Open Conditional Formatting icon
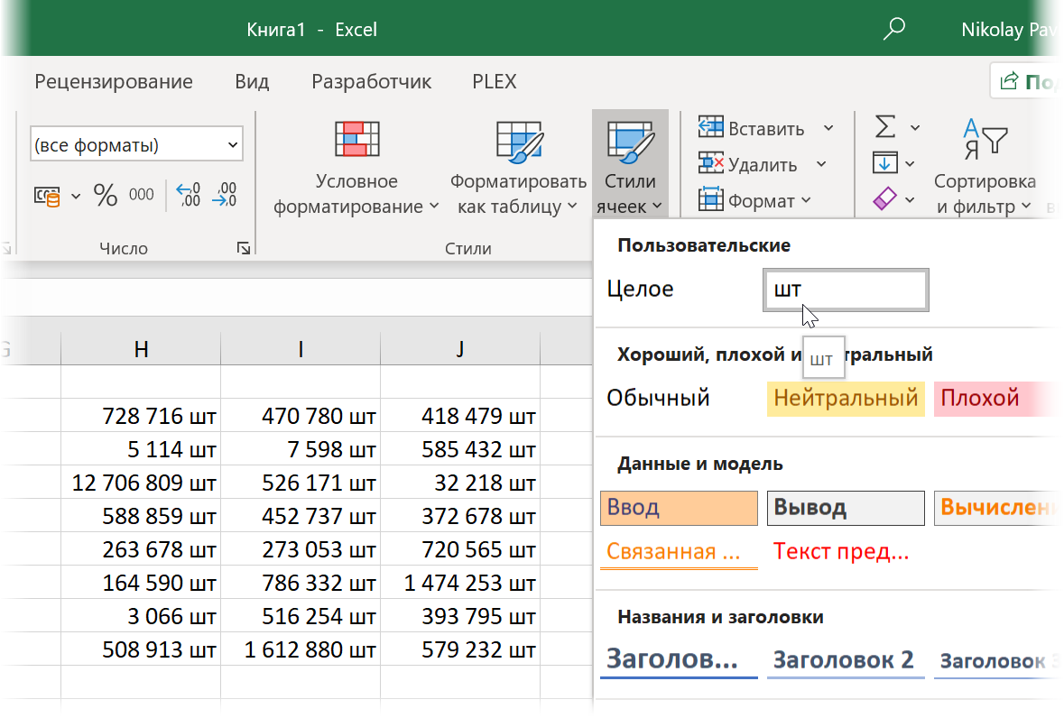This screenshot has height=718, width=1064. (357, 139)
